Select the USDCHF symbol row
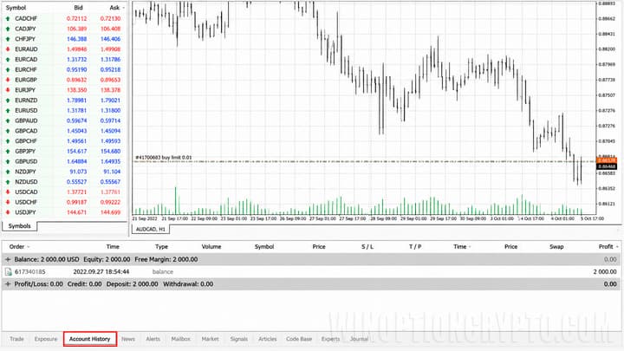The height and width of the screenshot is (351, 624). click(63, 202)
